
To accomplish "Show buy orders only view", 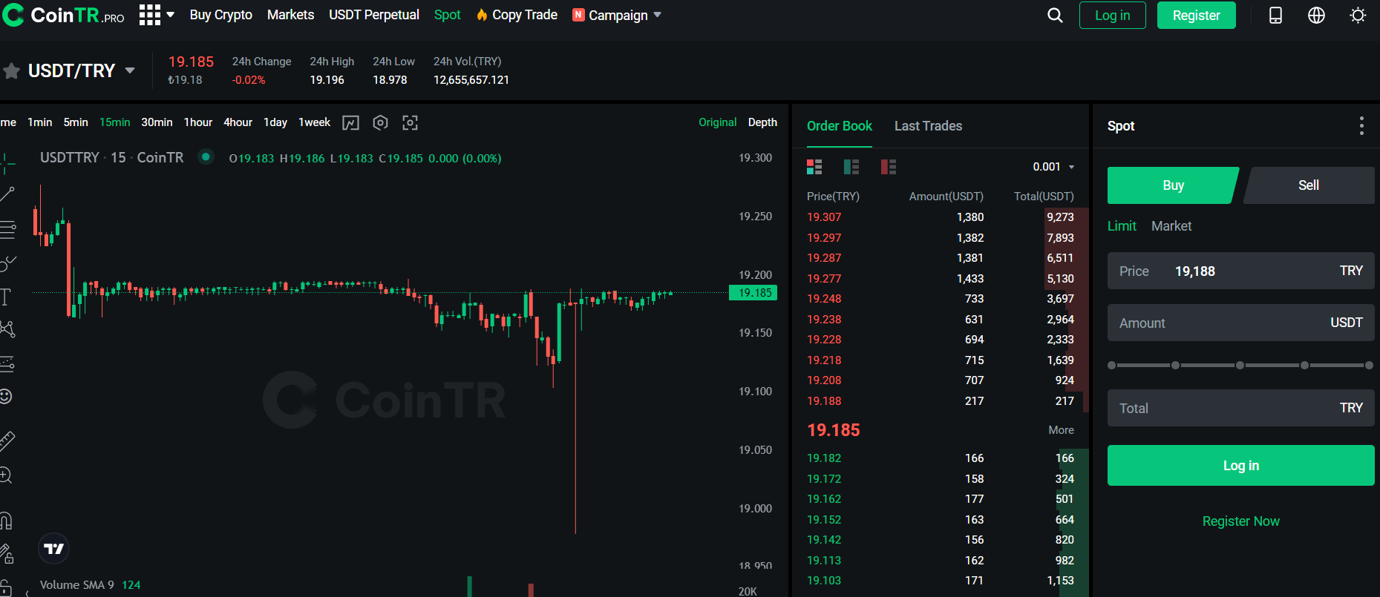I will click(x=851, y=167).
